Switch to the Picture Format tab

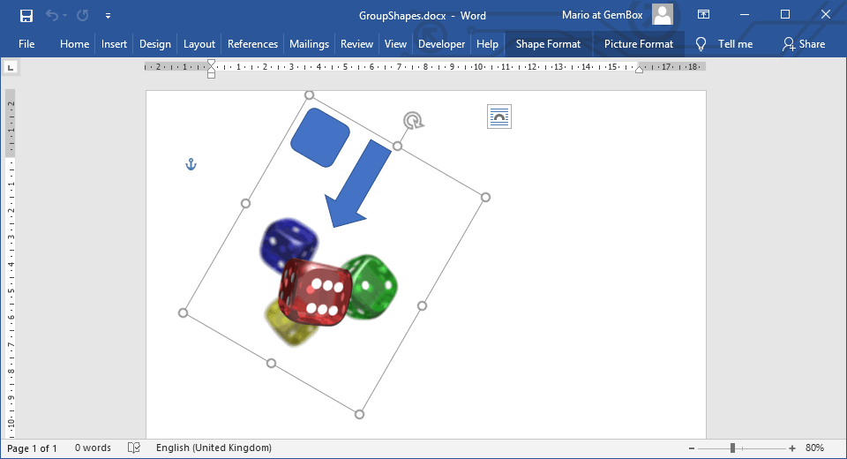pos(638,44)
